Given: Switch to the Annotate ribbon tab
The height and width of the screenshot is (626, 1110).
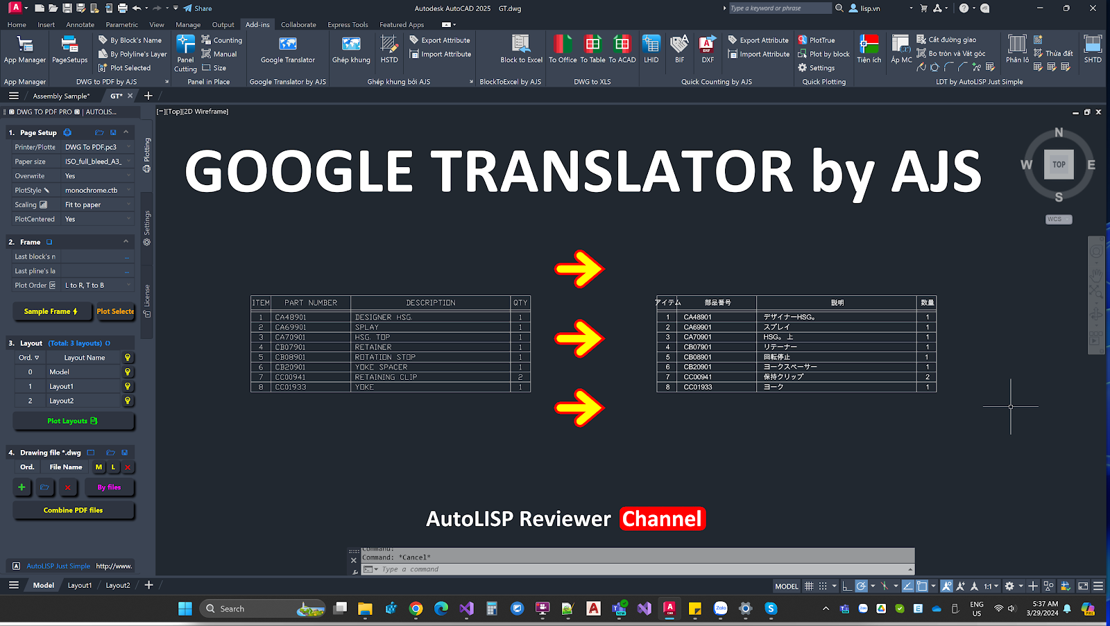Looking at the screenshot, I should click(x=80, y=24).
